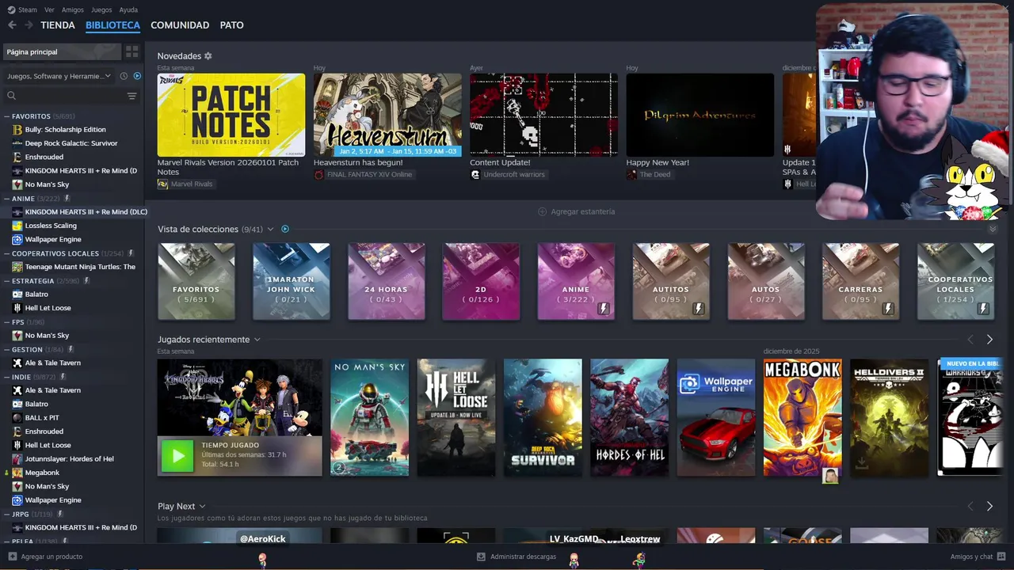This screenshot has width=1014, height=570.
Task: Click the downloads icon beside Administrar descargas
Action: click(x=481, y=557)
